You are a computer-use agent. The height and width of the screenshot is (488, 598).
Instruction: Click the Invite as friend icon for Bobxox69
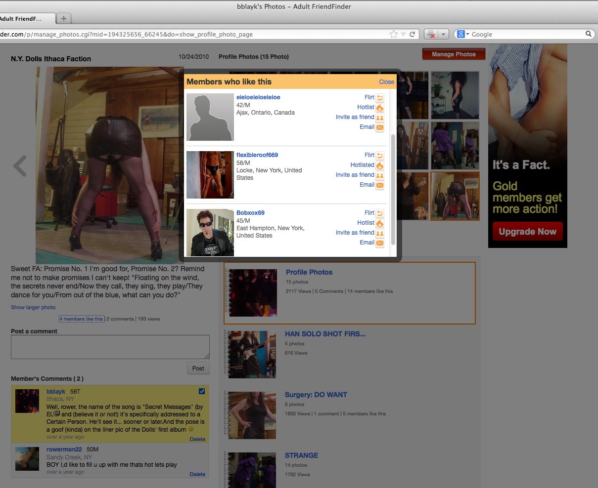tap(379, 233)
